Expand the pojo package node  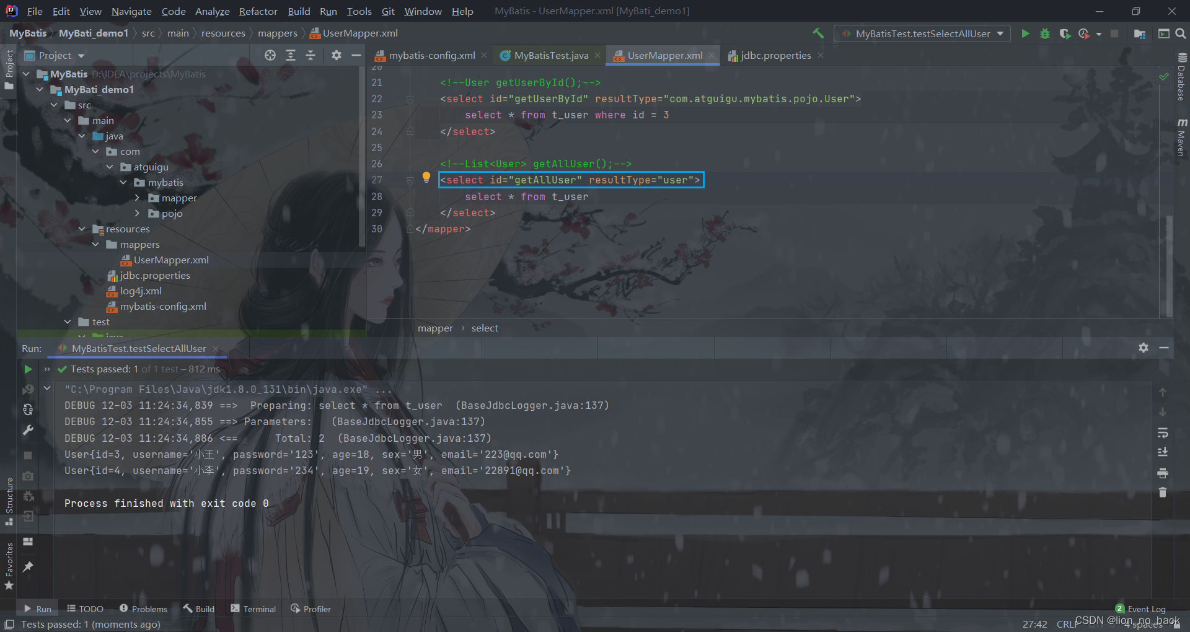click(x=137, y=213)
